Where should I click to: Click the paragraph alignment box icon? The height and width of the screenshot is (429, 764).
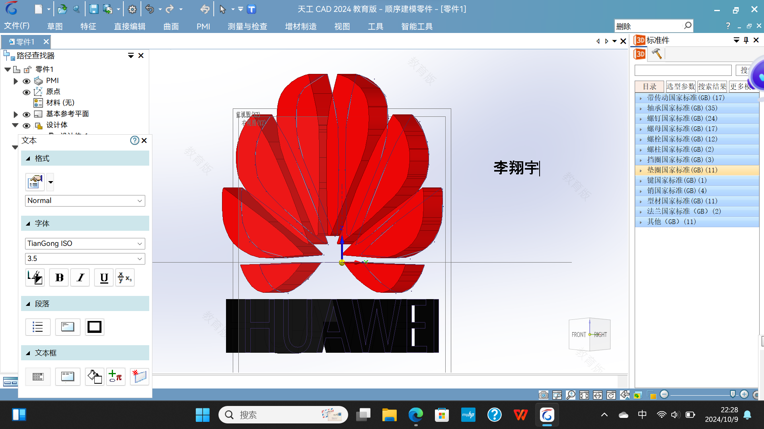(68, 327)
